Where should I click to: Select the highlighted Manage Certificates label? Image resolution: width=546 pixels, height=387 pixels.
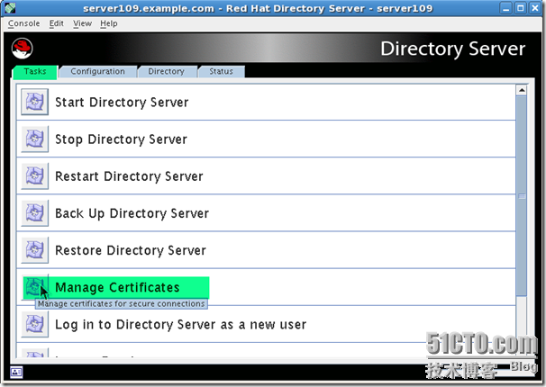(x=117, y=288)
